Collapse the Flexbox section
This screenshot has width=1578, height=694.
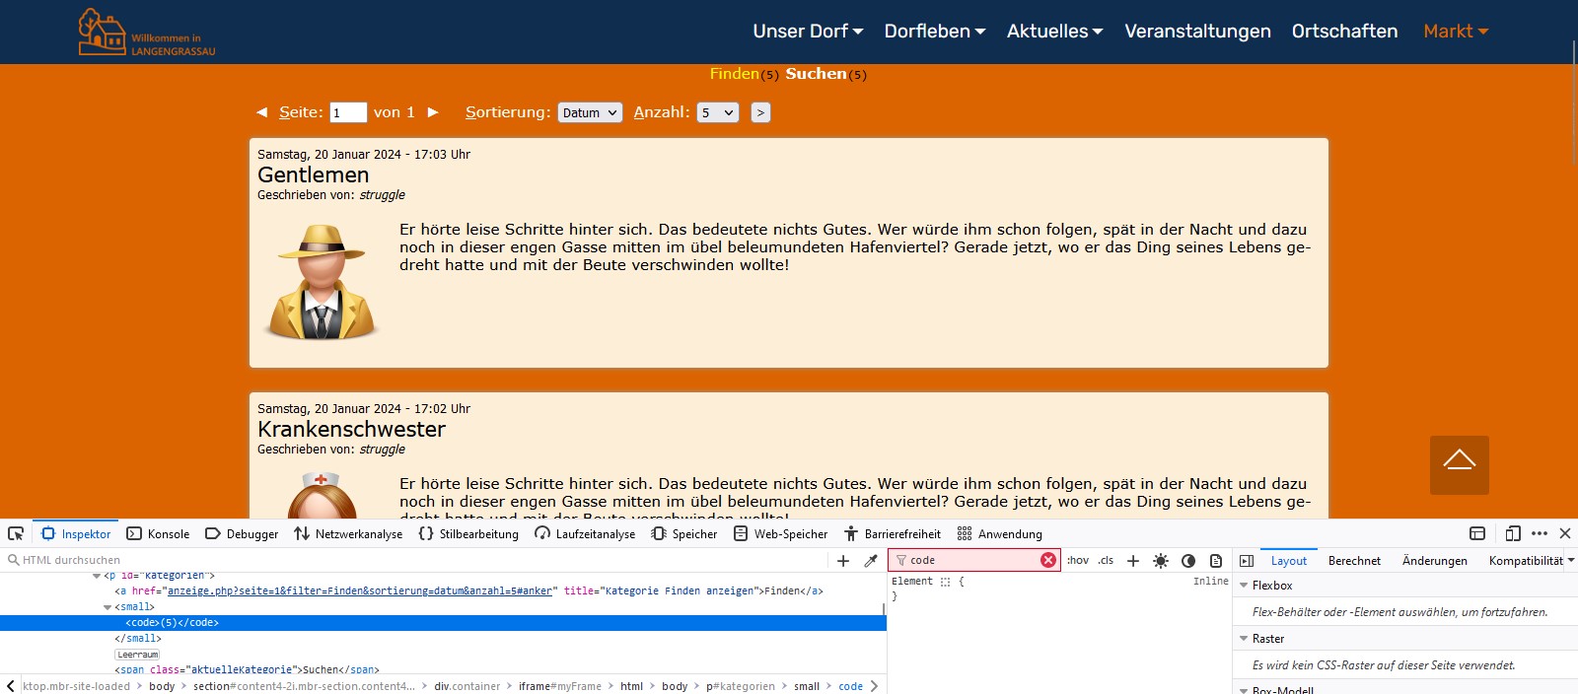(1245, 586)
